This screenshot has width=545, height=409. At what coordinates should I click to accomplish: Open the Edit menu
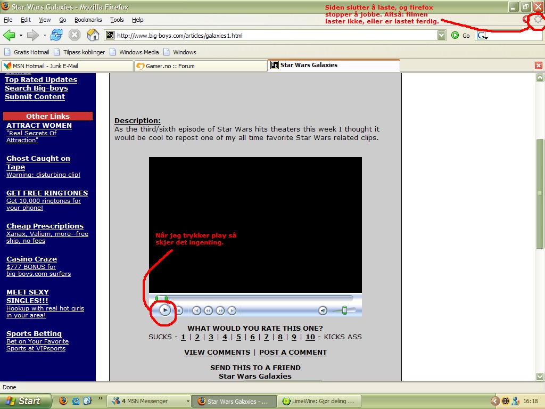pos(26,20)
